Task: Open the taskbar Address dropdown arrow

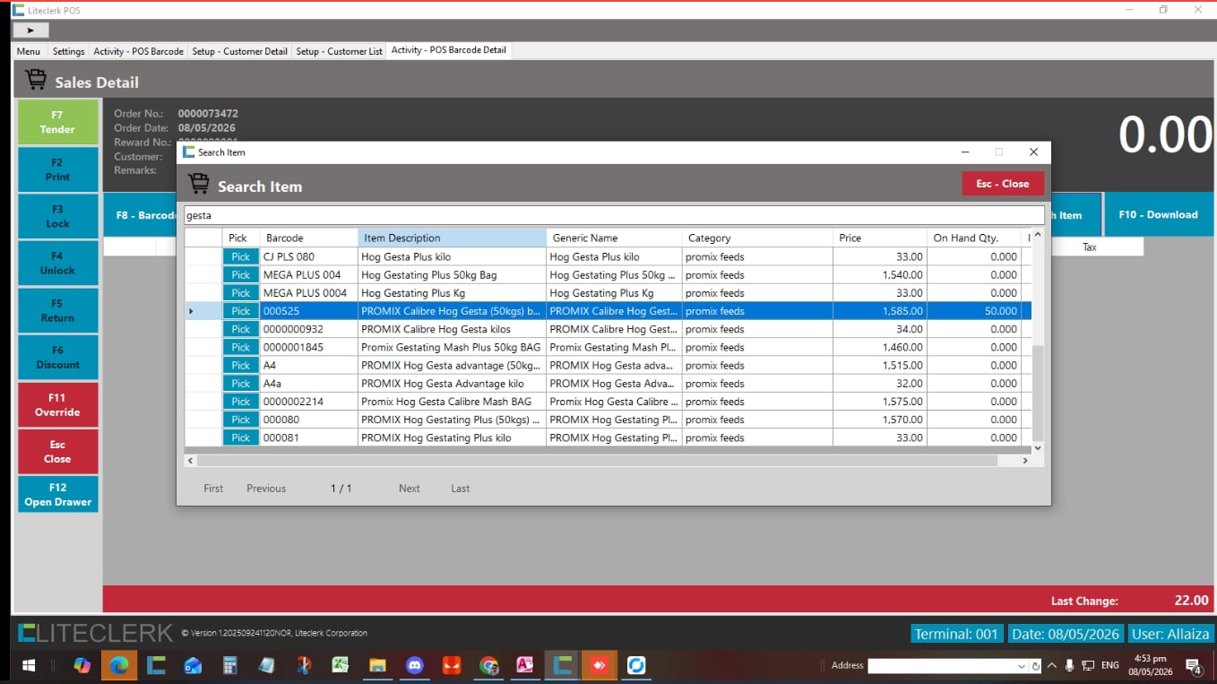Action: 1022,666
